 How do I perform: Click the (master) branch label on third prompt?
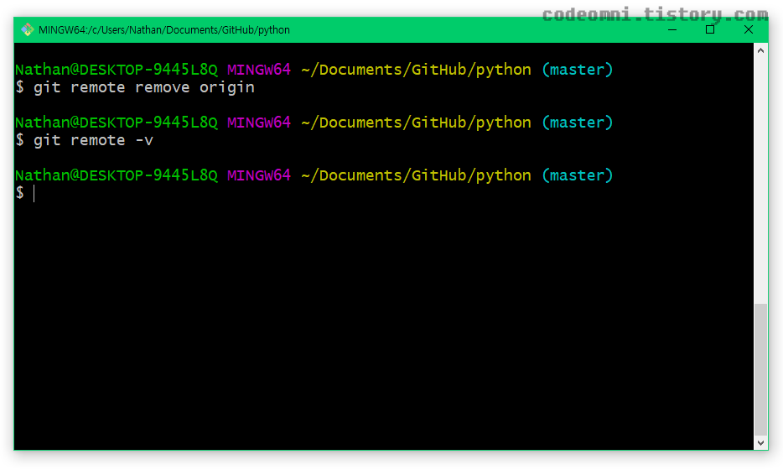pyautogui.click(x=578, y=175)
